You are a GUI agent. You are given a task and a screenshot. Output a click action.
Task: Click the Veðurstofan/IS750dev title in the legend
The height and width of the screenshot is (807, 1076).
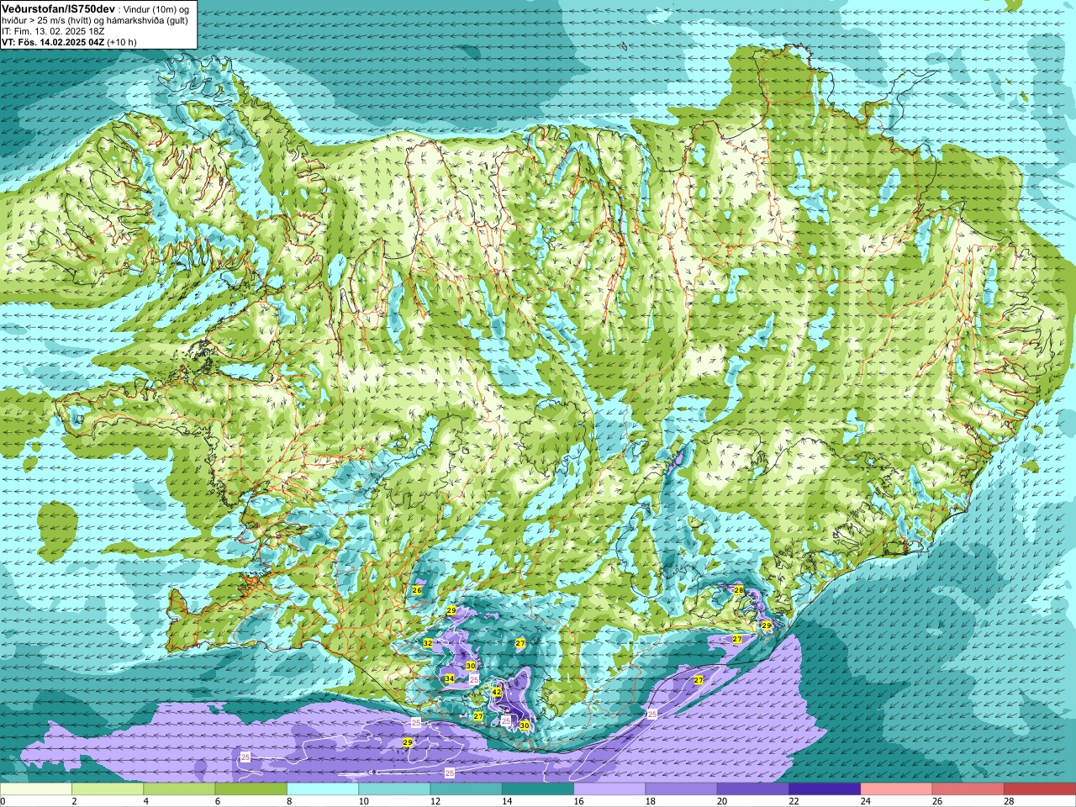(x=58, y=8)
